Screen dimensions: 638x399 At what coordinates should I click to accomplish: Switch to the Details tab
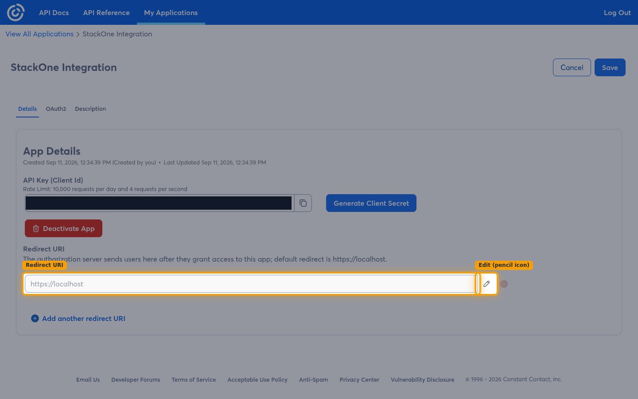[x=27, y=109]
